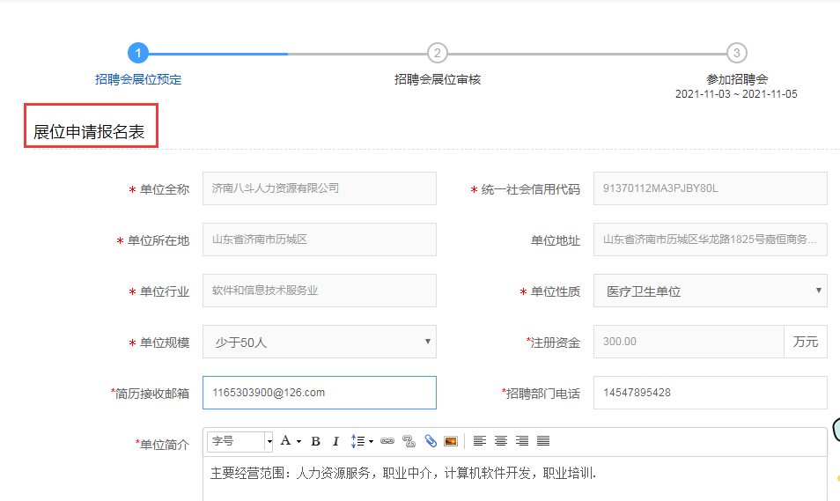Click the insert link icon
The width and height of the screenshot is (840, 501).
[x=387, y=441]
